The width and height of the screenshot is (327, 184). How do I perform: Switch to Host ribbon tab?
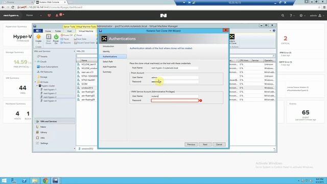(69, 31)
